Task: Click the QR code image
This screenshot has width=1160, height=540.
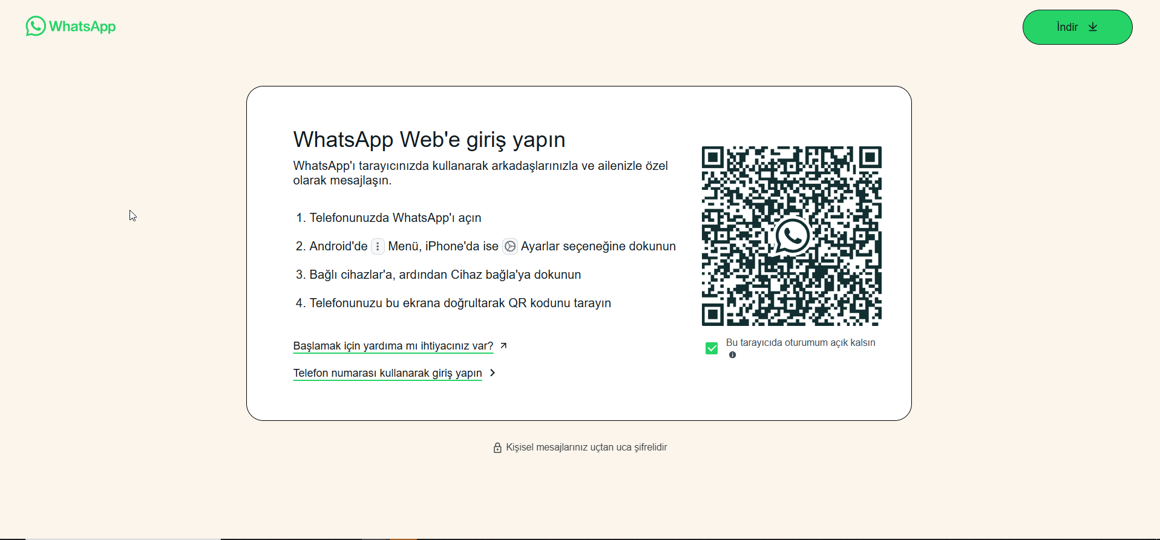Action: tap(791, 236)
